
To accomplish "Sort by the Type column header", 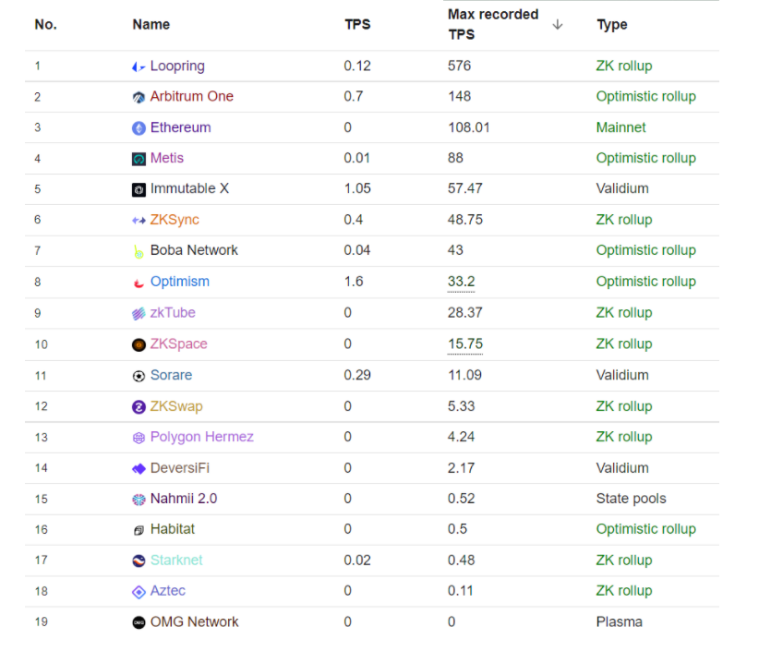I will point(612,24).
